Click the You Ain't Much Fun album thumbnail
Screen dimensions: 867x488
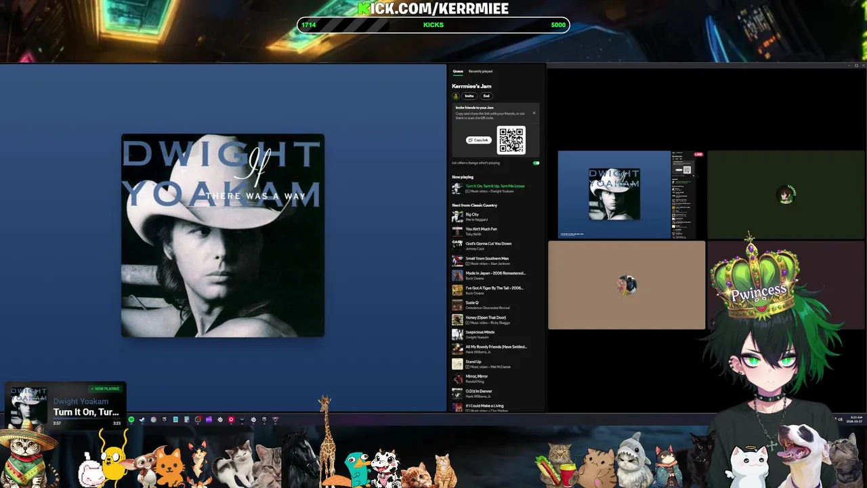(457, 232)
